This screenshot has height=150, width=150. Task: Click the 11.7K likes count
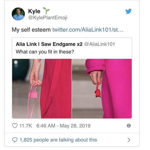(26, 126)
